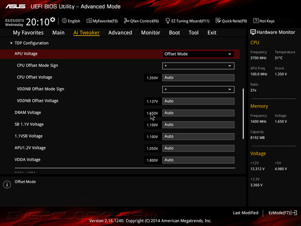Click SB 1.1V Voltage Auto field
Screen dimensions: 301x226
(198, 125)
